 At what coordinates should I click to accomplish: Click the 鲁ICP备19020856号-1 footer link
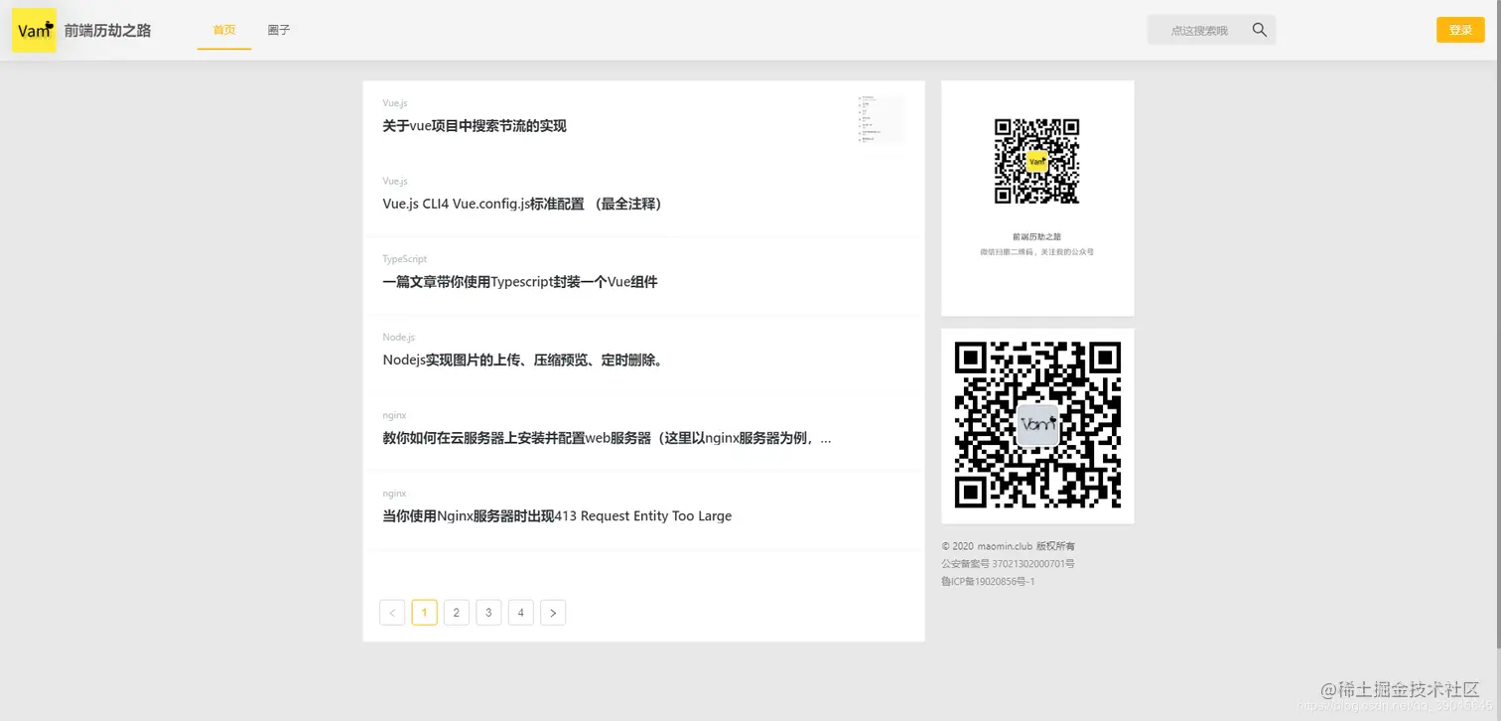(x=987, y=581)
